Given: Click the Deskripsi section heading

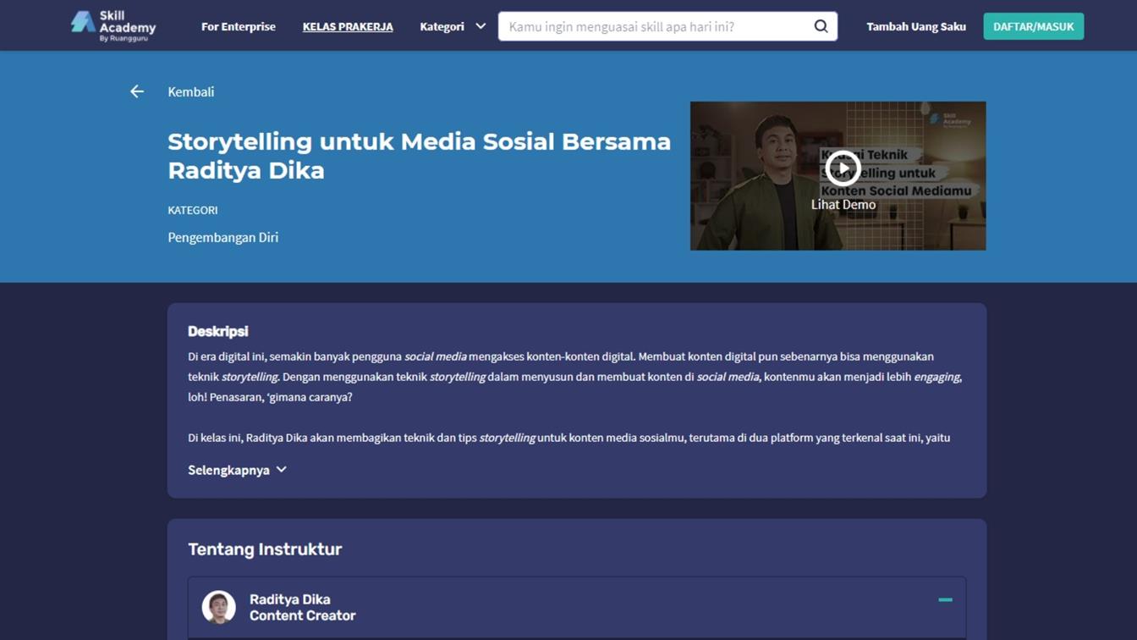Looking at the screenshot, I should click(x=218, y=331).
